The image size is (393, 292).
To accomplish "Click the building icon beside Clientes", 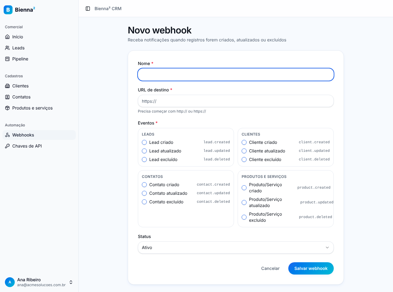I will [7, 86].
